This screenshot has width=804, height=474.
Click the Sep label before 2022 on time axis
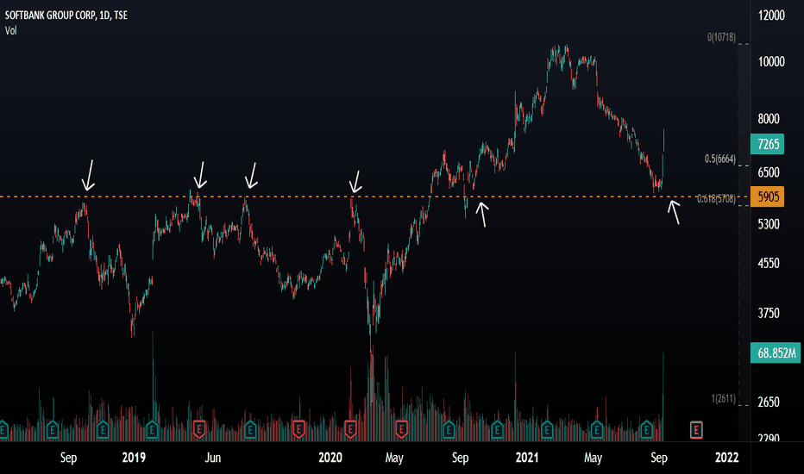pyautogui.click(x=659, y=457)
